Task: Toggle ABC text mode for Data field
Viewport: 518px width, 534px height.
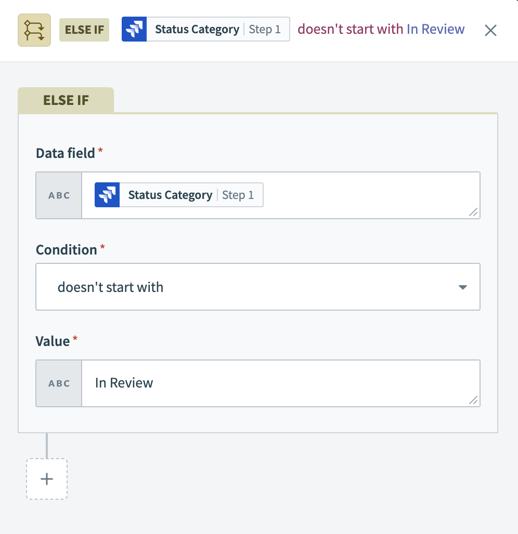Action: coord(59,195)
